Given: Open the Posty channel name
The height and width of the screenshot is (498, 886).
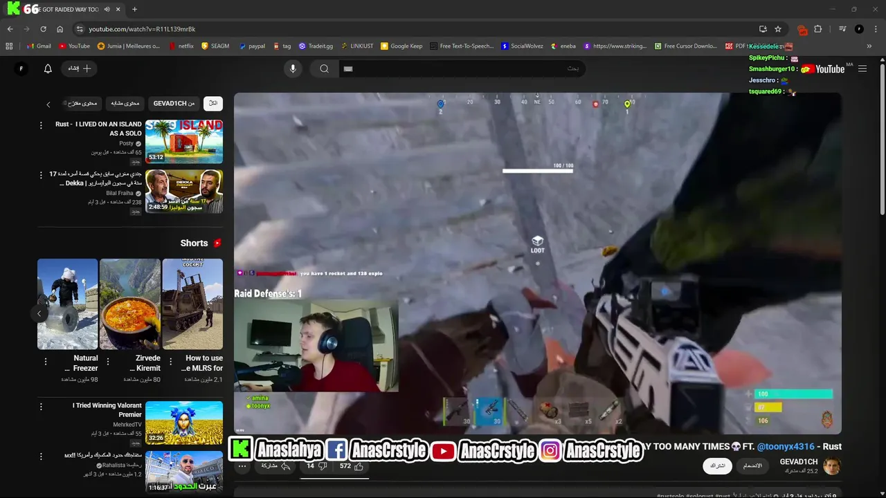Looking at the screenshot, I should point(127,143).
